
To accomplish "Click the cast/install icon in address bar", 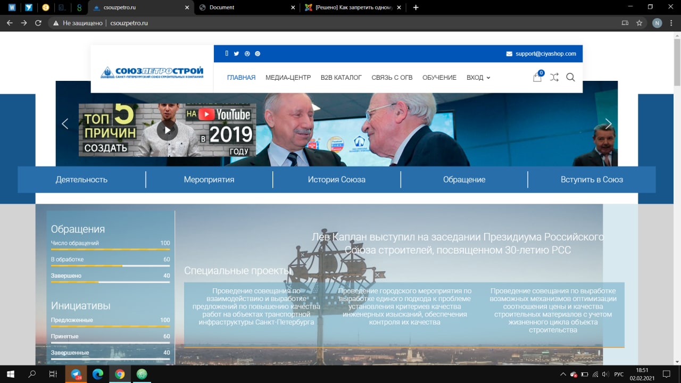I will click(x=625, y=23).
